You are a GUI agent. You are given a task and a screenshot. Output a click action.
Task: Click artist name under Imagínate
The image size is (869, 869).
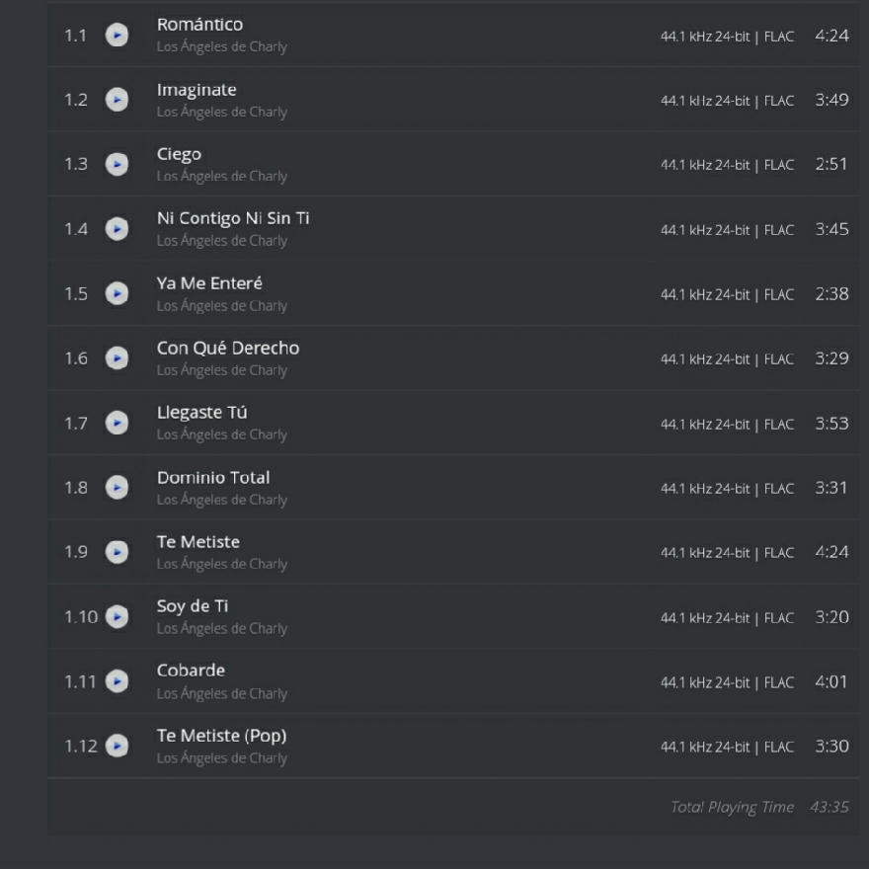(x=221, y=112)
